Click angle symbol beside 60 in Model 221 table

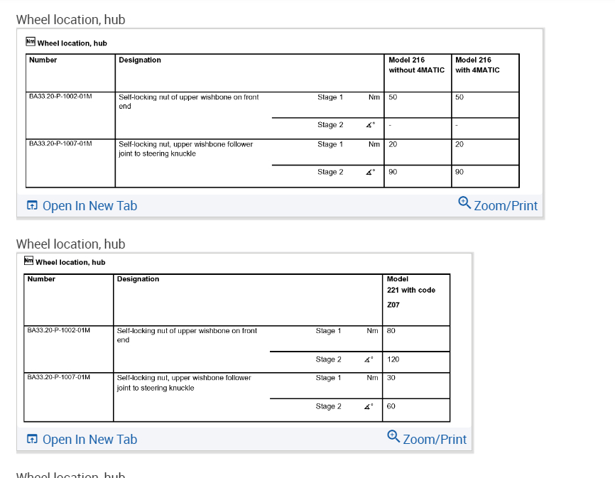pos(369,406)
